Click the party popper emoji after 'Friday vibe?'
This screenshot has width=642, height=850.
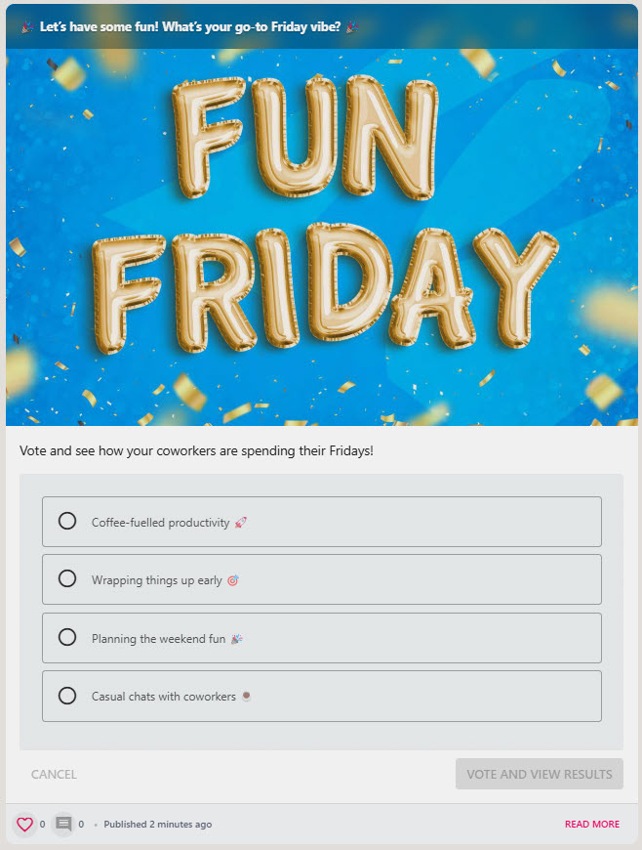coord(352,26)
